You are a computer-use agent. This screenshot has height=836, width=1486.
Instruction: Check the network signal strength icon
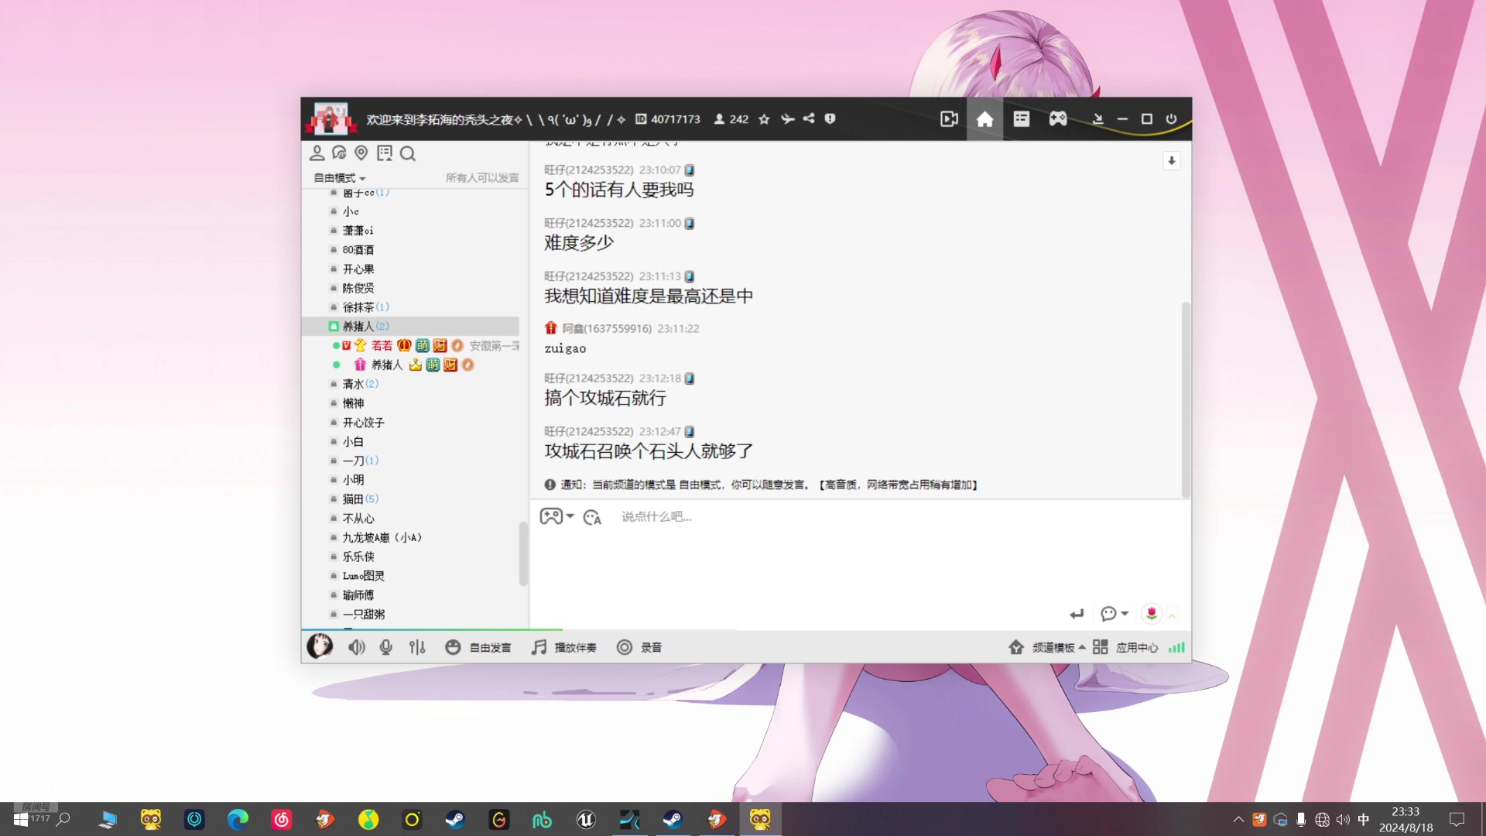[1176, 647]
